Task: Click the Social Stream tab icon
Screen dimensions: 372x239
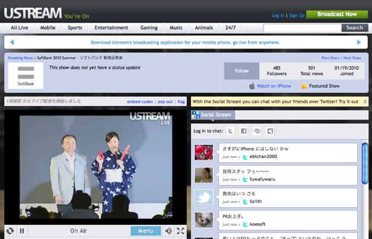Action: point(195,115)
